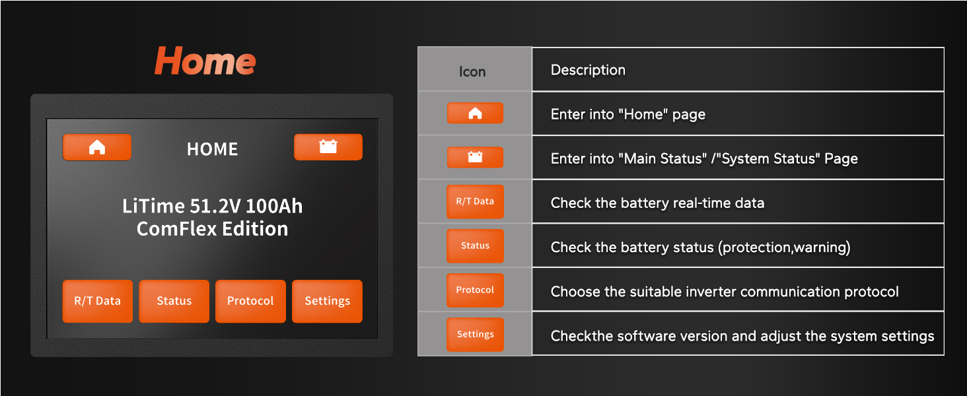Click the orange 'Home' heading
This screenshot has height=396, width=967.
pyautogui.click(x=205, y=62)
